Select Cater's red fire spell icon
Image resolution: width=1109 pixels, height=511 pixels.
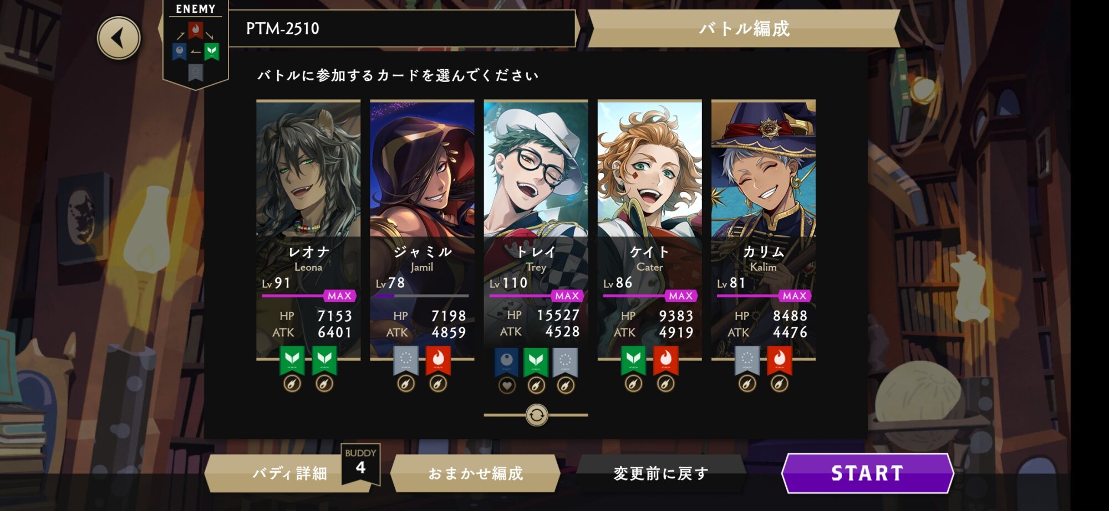coord(666,360)
